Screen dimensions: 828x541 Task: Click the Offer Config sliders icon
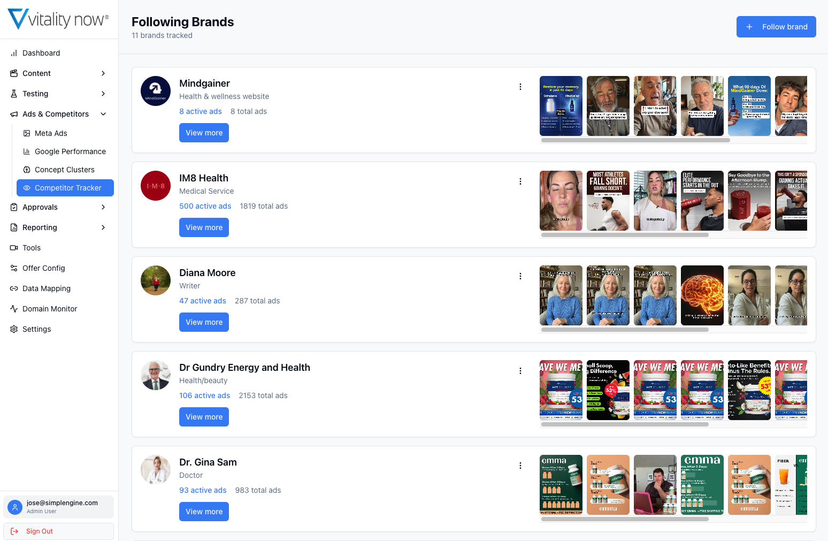[14, 268]
